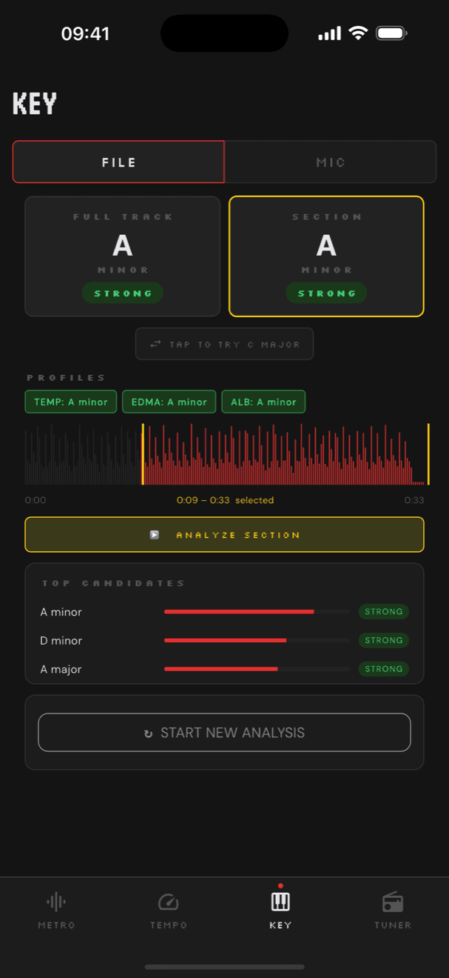Tap play icon in Analyze Section

[155, 535]
